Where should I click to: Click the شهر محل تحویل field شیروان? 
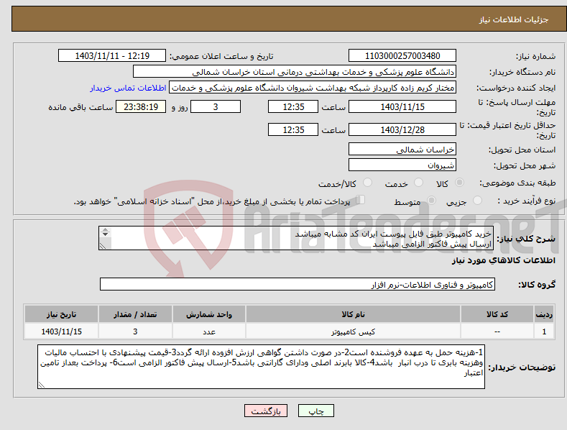402,165
